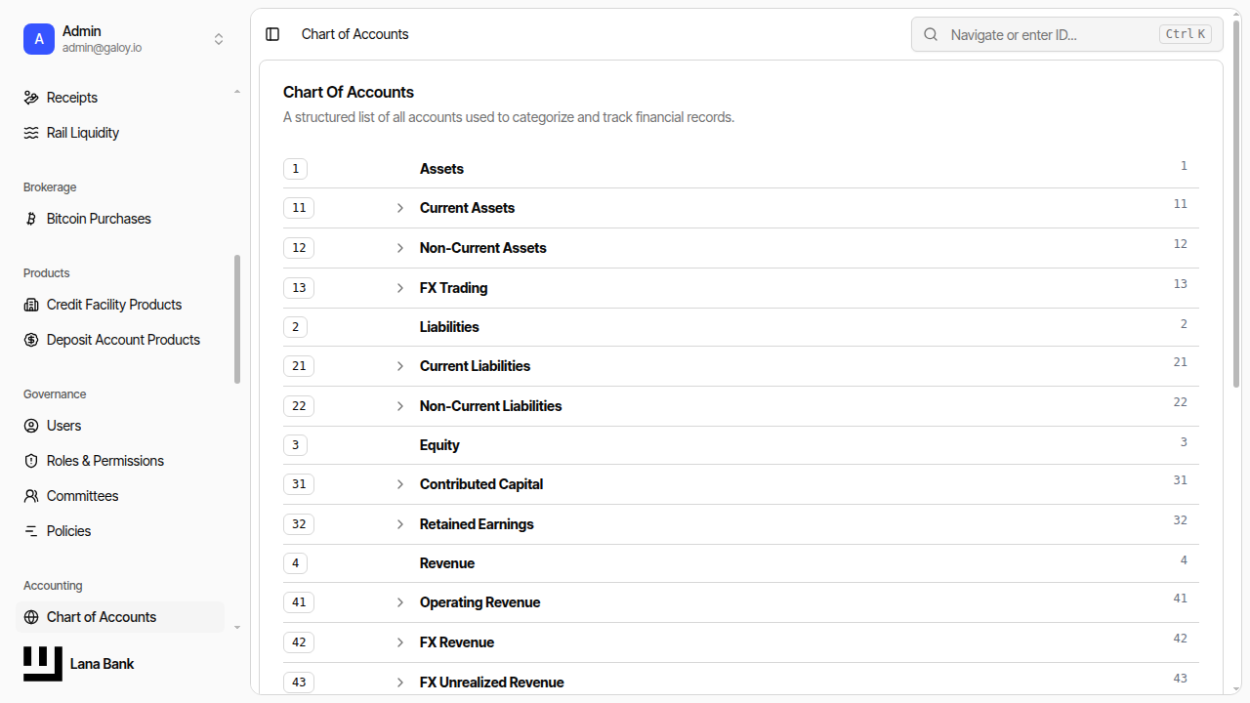The height and width of the screenshot is (703, 1250).
Task: Expand the FX Revenue row
Action: tap(400, 642)
